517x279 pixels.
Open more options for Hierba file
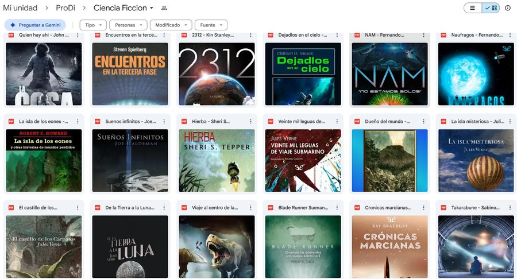pos(250,122)
